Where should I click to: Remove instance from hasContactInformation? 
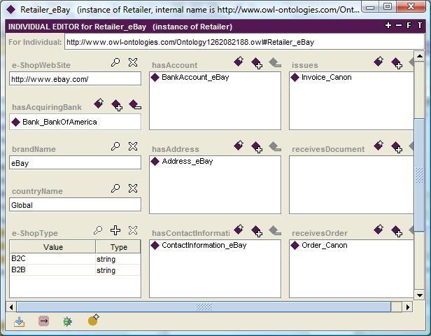point(275,231)
